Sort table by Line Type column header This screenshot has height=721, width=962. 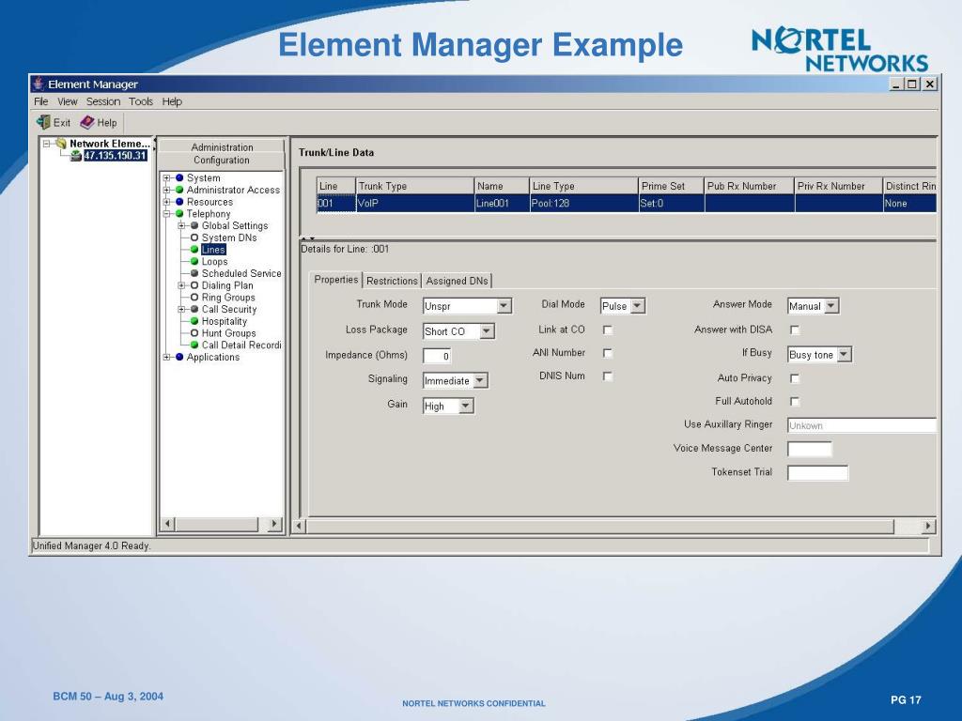584,186
